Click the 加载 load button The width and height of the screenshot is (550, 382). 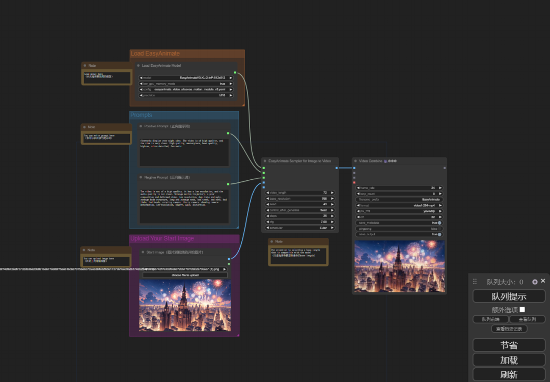(x=509, y=360)
